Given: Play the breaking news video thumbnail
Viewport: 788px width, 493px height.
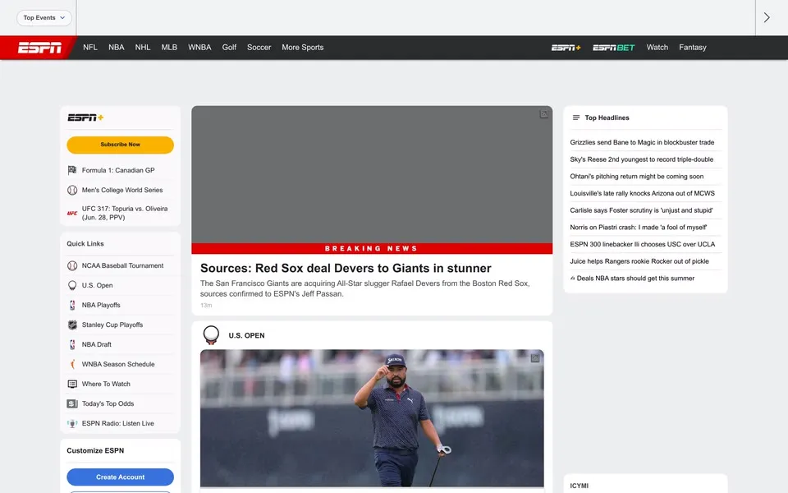Looking at the screenshot, I should pyautogui.click(x=372, y=174).
